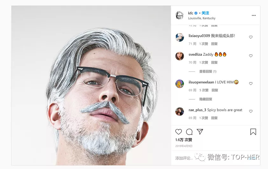
Task: Reply to svedliza's comment
Action: click(x=215, y=63)
